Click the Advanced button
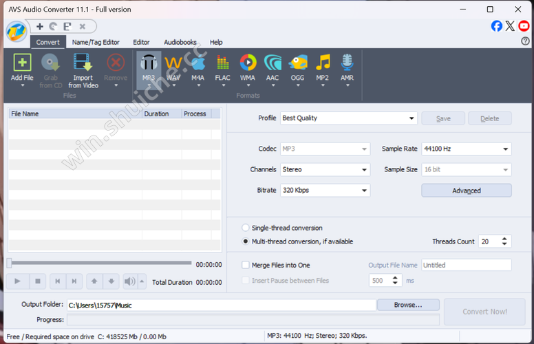This screenshot has width=534, height=344. 466,191
